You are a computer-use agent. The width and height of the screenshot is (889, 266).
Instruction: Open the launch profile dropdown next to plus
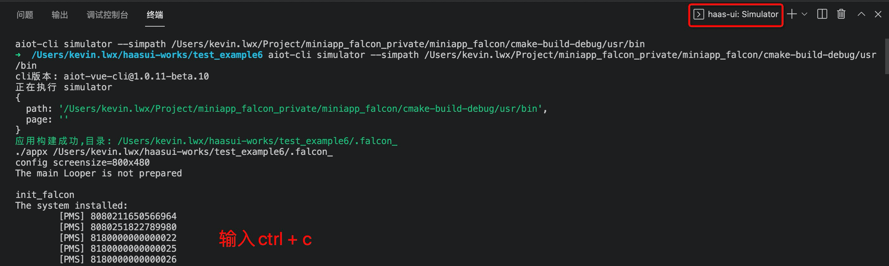click(804, 14)
